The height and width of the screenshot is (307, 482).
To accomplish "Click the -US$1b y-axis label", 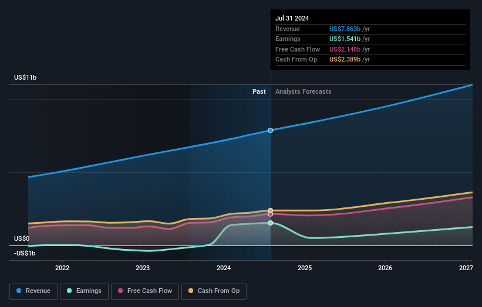I will point(25,253).
